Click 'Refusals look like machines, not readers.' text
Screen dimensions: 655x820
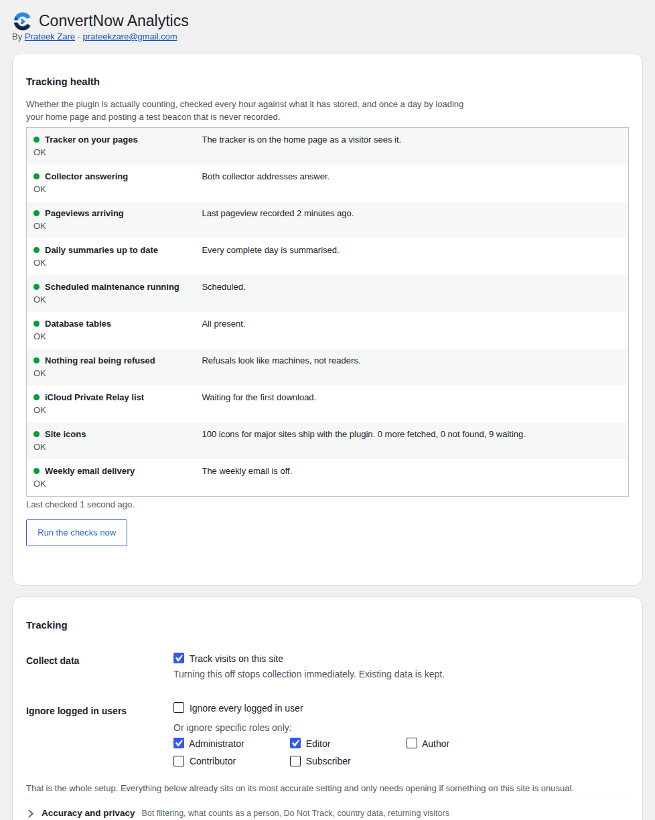pyautogui.click(x=281, y=361)
